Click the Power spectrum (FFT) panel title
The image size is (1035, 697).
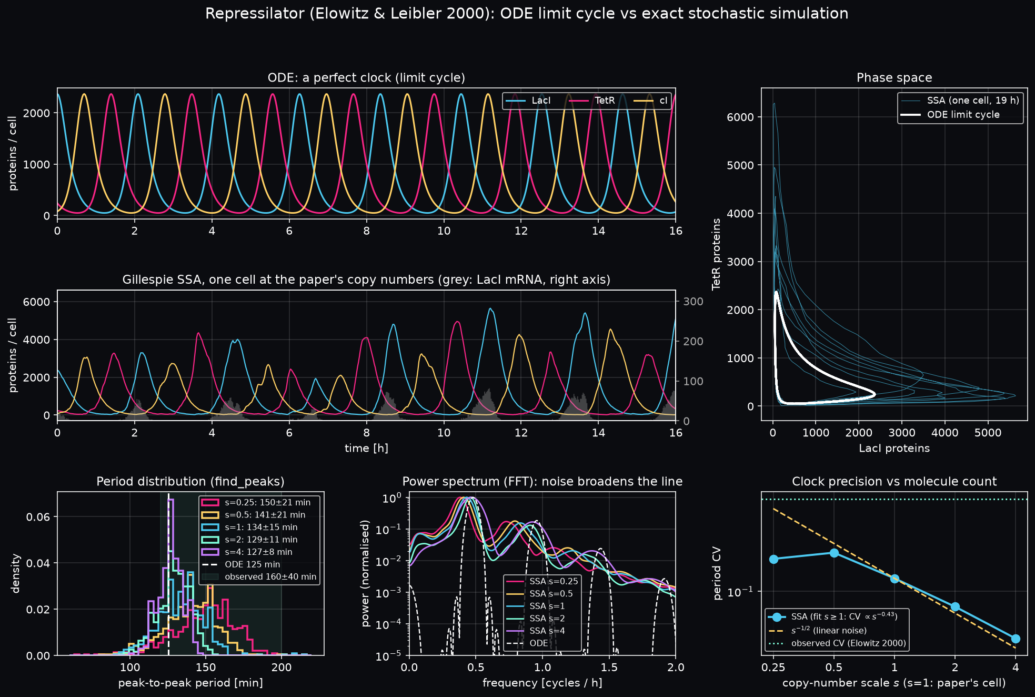pos(542,482)
